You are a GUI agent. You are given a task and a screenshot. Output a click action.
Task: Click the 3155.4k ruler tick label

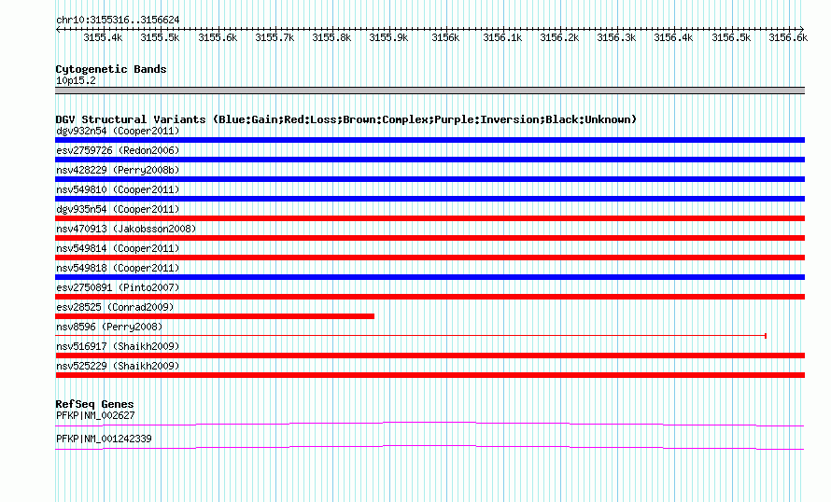pyautogui.click(x=103, y=37)
